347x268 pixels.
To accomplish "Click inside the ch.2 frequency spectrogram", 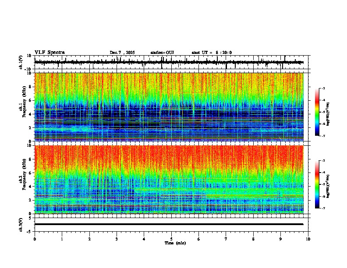I will click(x=169, y=180).
